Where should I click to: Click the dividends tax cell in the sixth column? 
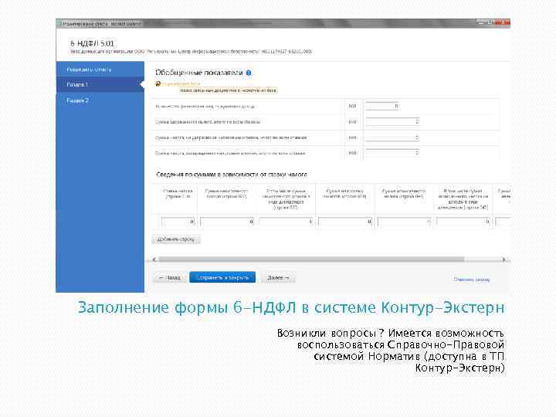463,222
